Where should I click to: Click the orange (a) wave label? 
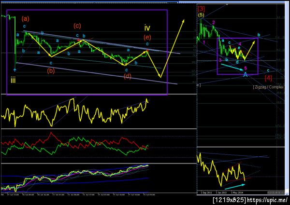pos(25,19)
